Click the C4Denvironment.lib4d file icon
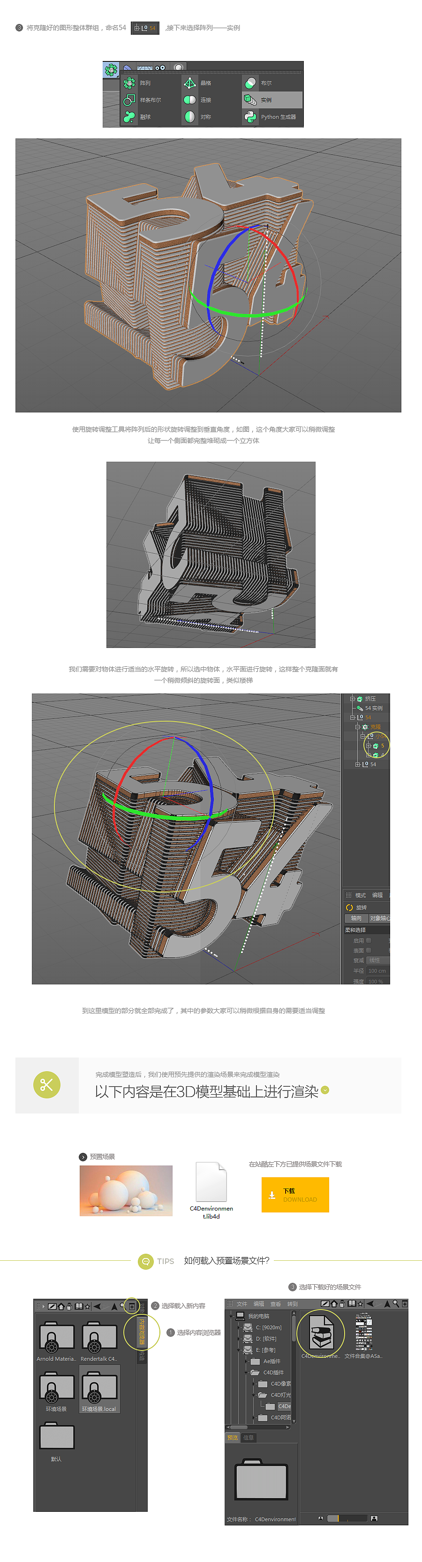The width and height of the screenshot is (422, 1562). (211, 1181)
